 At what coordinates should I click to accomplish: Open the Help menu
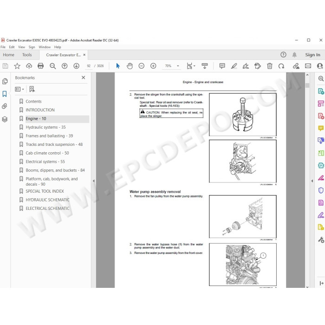[x=58, y=47]
